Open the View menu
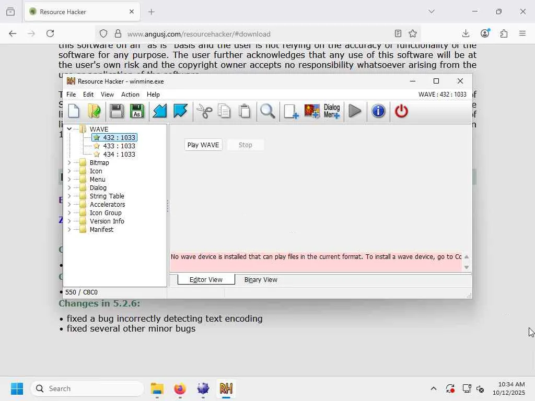535x401 pixels. (107, 95)
